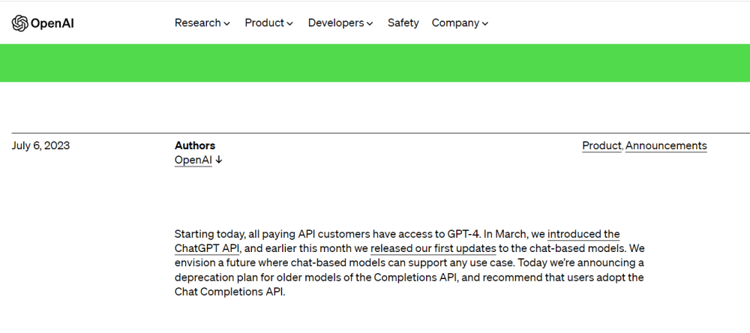The width and height of the screenshot is (750, 333).
Task: Click the green banner strip
Action: point(375,63)
